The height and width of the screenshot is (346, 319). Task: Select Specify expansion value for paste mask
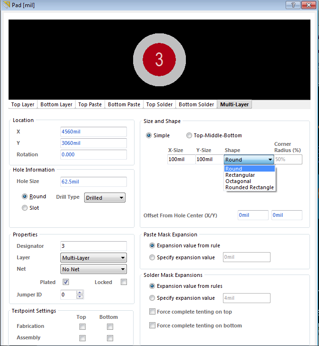click(152, 257)
